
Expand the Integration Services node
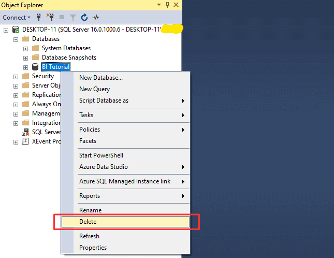(x=16, y=123)
